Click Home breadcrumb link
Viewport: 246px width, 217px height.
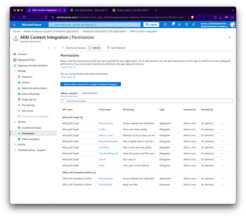pos(17,32)
